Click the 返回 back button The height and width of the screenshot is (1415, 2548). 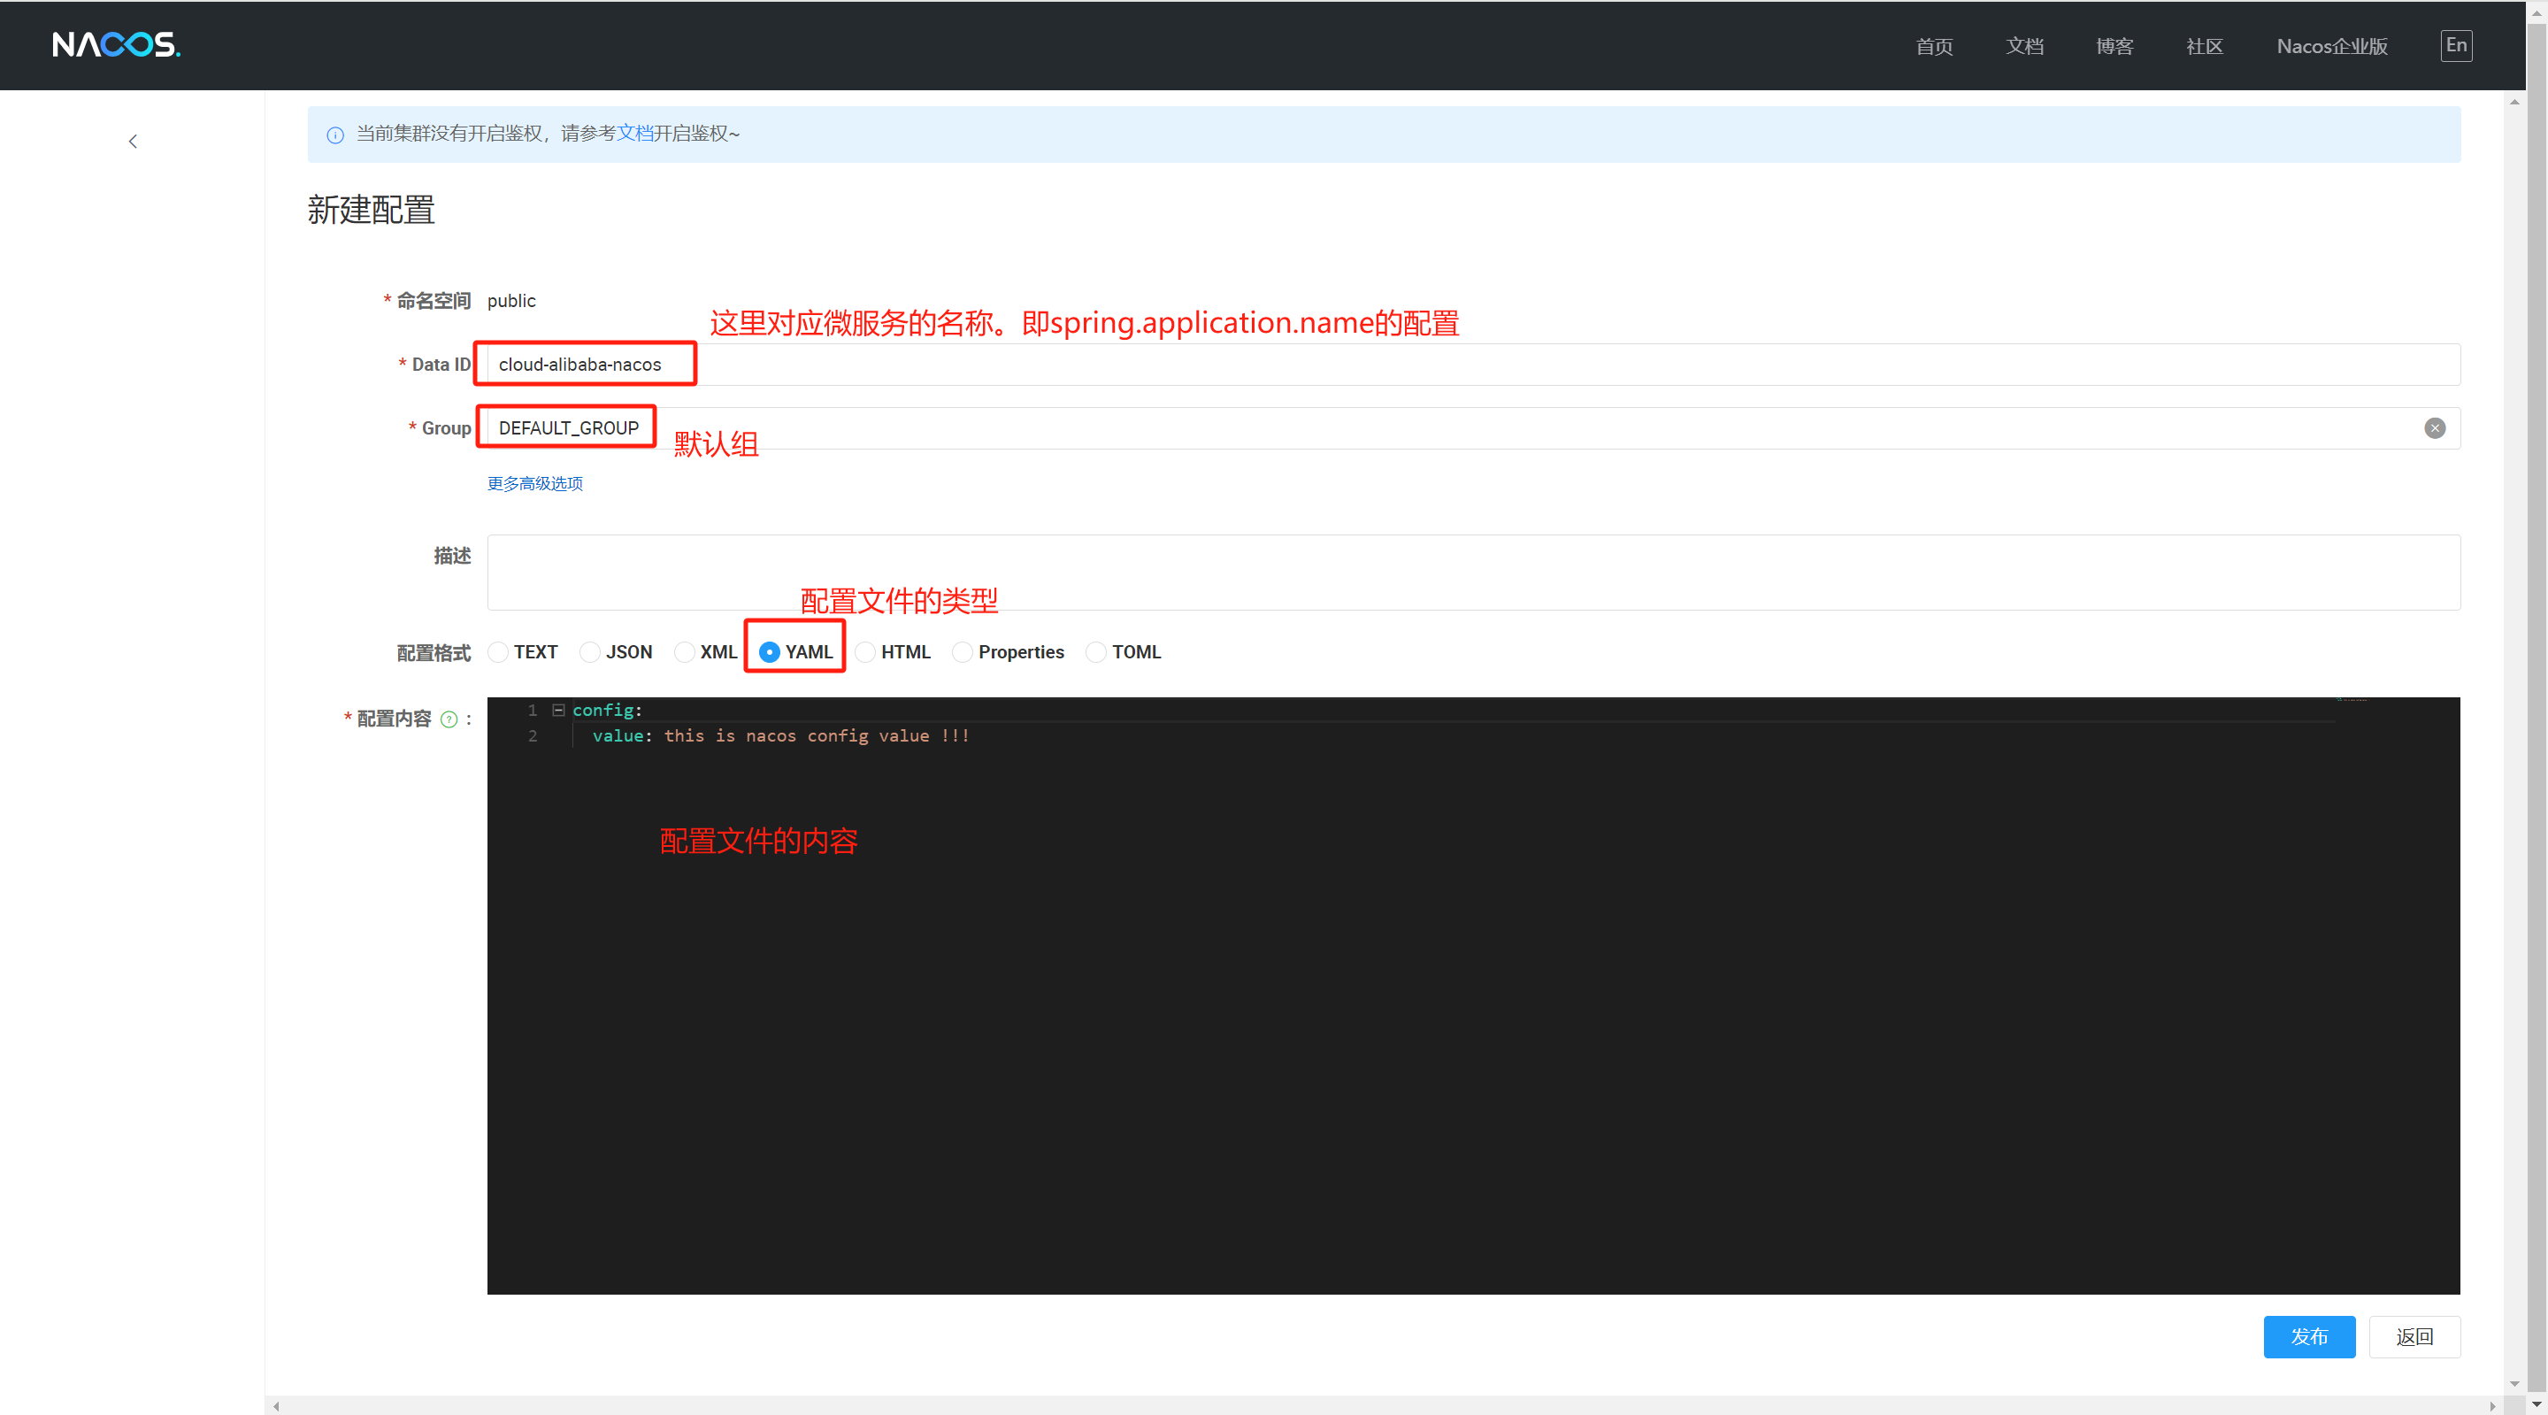2414,1337
